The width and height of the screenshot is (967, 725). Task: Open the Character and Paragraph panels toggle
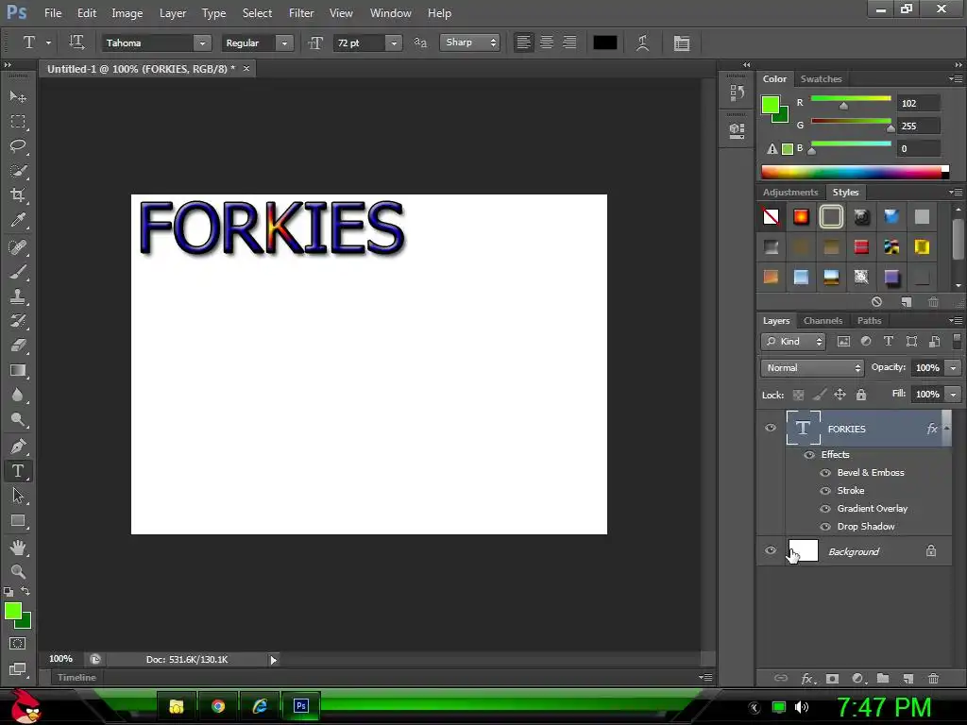coord(682,42)
